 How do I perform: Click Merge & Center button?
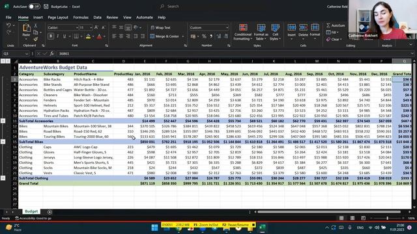click(x=165, y=36)
